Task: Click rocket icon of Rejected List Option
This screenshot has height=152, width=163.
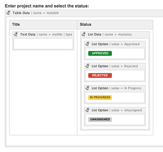Action: click(x=87, y=66)
